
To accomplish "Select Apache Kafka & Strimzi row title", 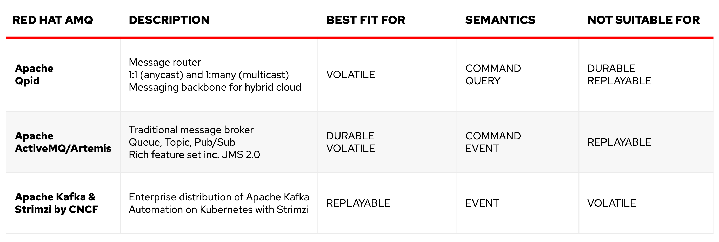I will (56, 203).
